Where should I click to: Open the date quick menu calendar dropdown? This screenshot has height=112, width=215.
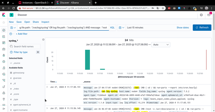121,28
